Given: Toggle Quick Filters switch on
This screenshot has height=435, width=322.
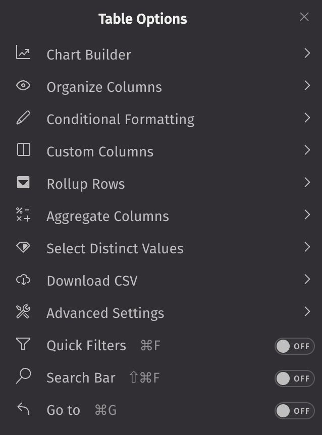Looking at the screenshot, I should tap(294, 346).
